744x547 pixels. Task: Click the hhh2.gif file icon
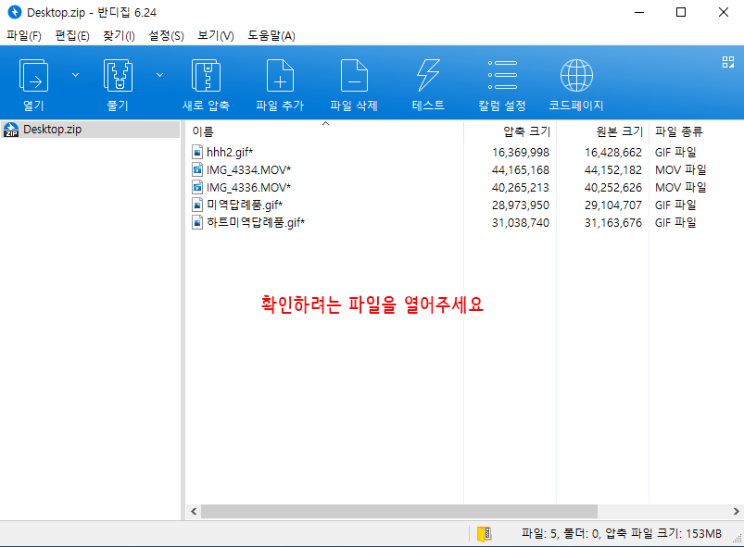(x=197, y=152)
